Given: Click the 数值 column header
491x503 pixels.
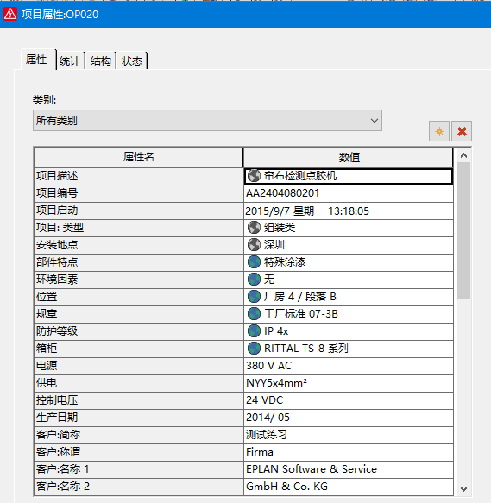Looking at the screenshot, I should 349,157.
